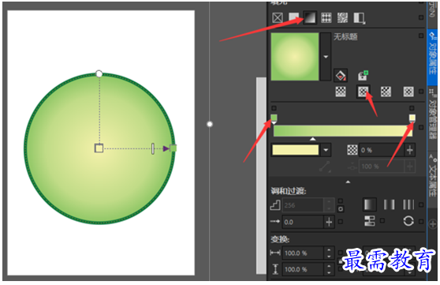440x285 pixels.
Task: Increase fill width with the up arrow
Action: [329, 249]
